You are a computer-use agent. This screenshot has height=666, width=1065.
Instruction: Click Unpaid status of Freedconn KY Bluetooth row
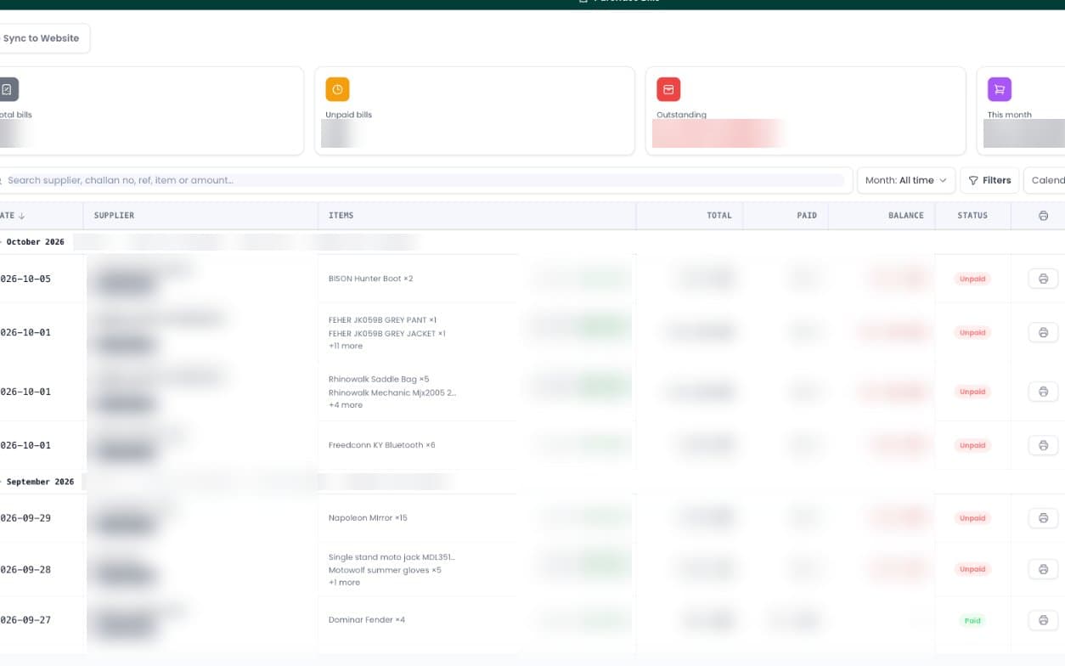pos(972,445)
